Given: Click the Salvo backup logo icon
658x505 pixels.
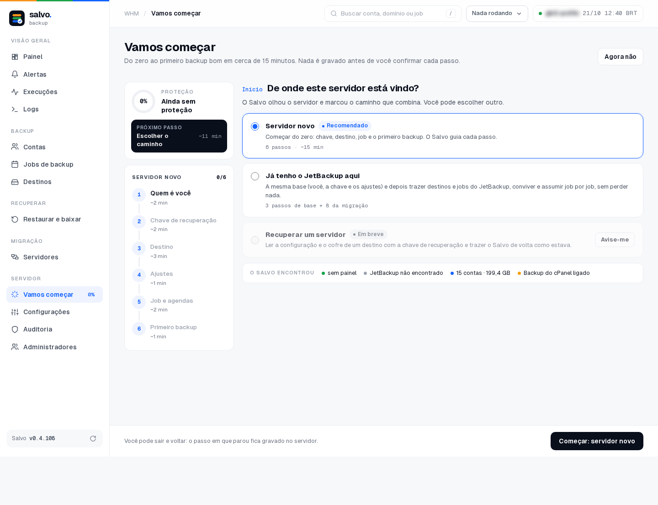Looking at the screenshot, I should (17, 18).
